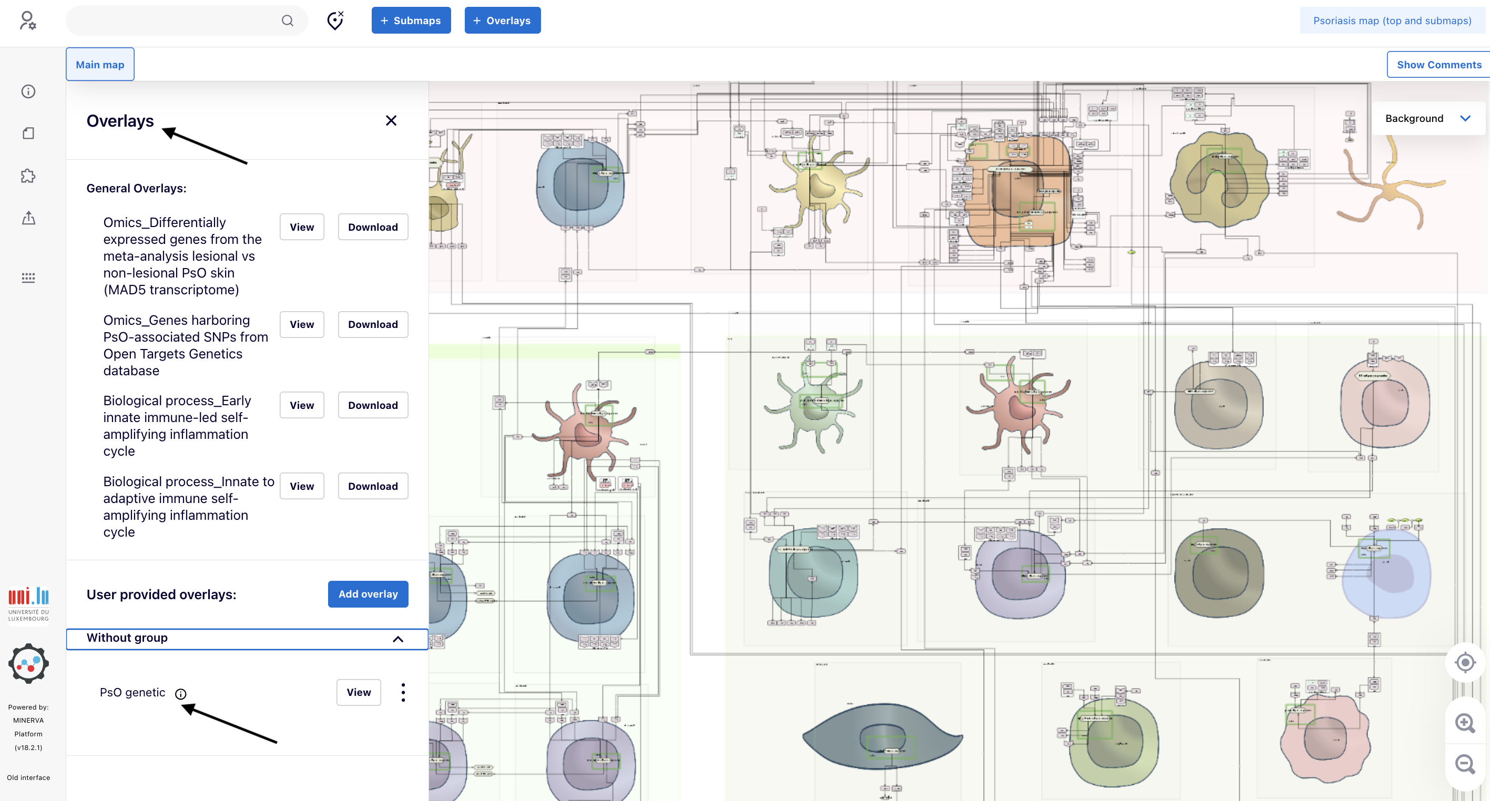Screen dimensions: 1490x801
Task: Click the search magnifier icon
Action: pyautogui.click(x=288, y=21)
